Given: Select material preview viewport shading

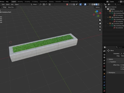Looking at the screenshot, I should 96,4.
